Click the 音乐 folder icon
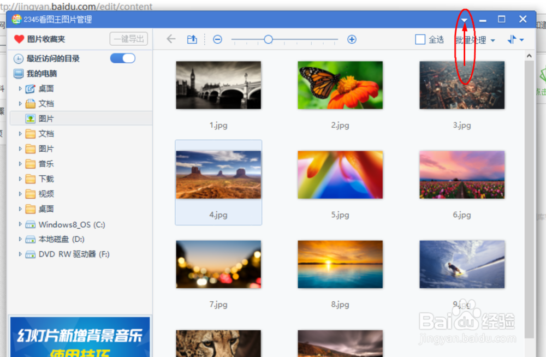 [31, 164]
